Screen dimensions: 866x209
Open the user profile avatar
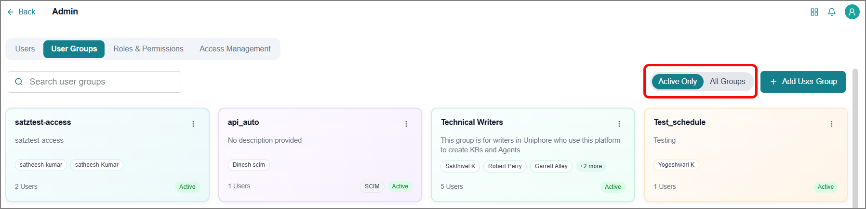(x=852, y=12)
